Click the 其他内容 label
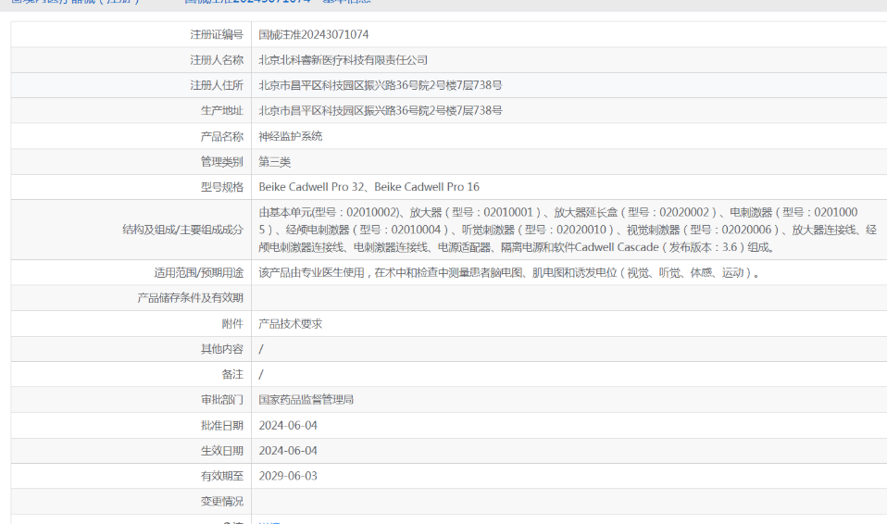The height and width of the screenshot is (524, 887). click(x=222, y=349)
